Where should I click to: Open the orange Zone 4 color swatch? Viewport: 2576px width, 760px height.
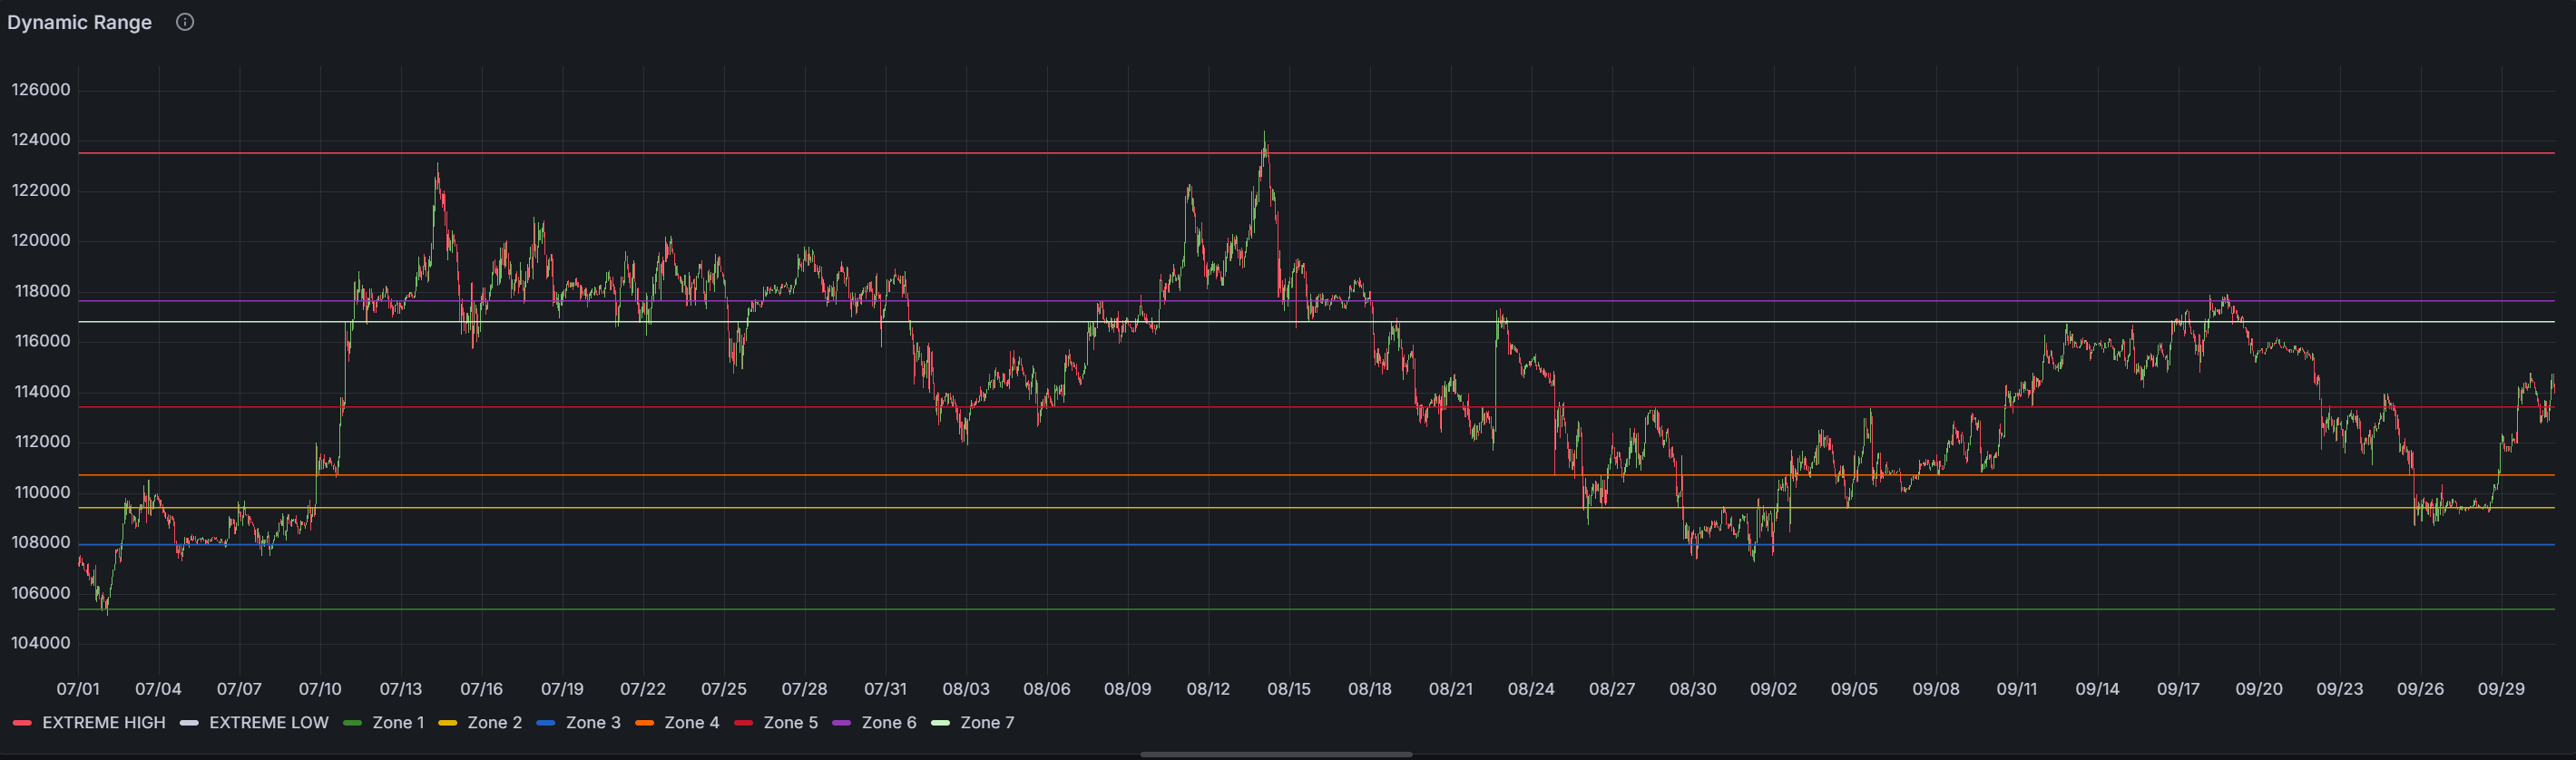pos(644,723)
